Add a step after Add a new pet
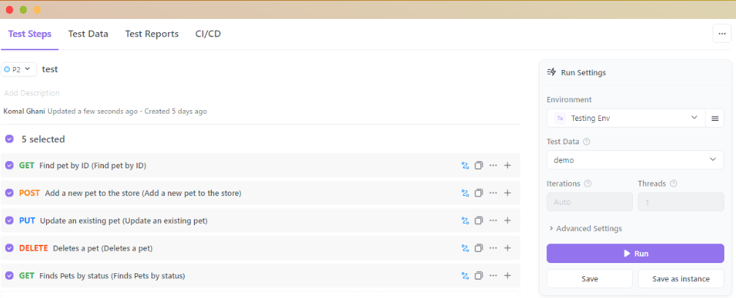 click(507, 193)
